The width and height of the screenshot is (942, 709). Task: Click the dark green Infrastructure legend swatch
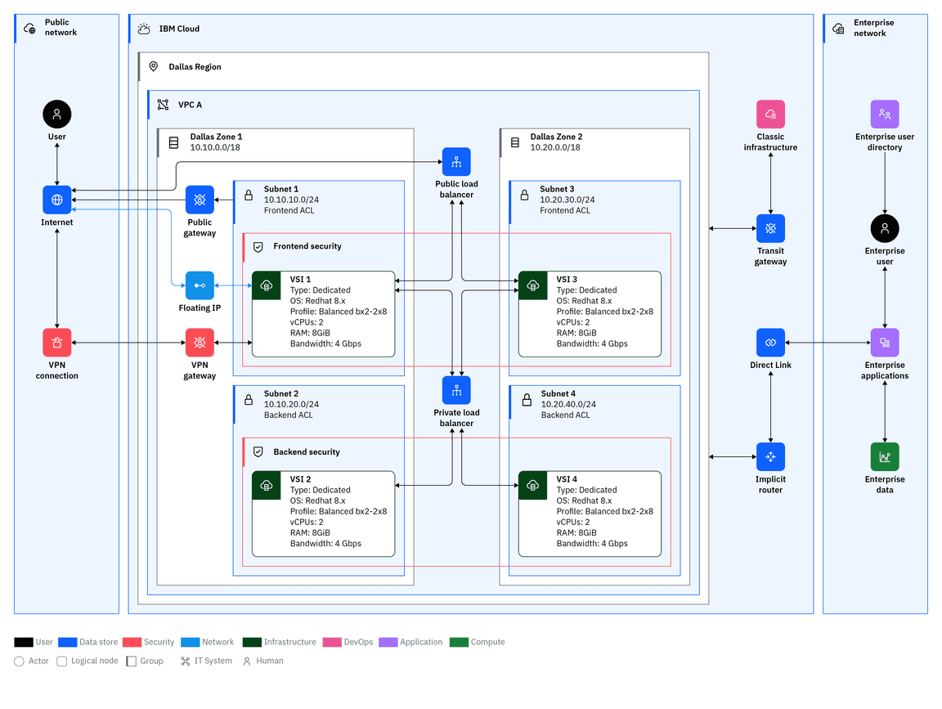pos(253,642)
